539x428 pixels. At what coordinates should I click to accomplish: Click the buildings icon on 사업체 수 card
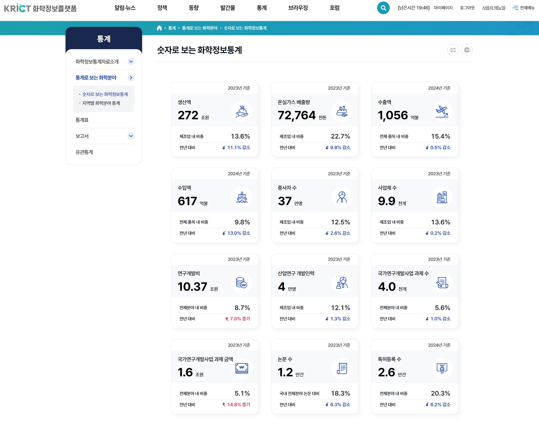coord(442,197)
